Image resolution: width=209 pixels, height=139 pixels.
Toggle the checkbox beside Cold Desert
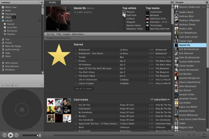tap(76, 109)
